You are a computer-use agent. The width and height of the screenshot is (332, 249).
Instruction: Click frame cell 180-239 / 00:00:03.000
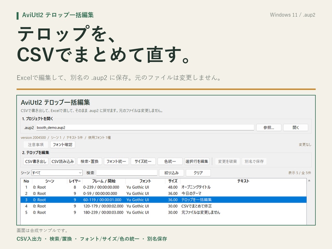click(103, 212)
